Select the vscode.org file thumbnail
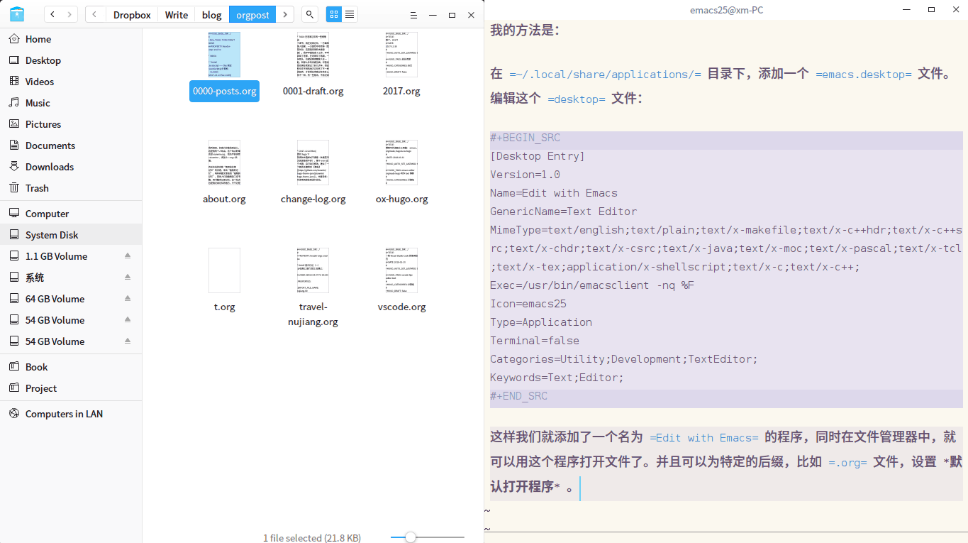This screenshot has height=543, width=968. (401, 271)
